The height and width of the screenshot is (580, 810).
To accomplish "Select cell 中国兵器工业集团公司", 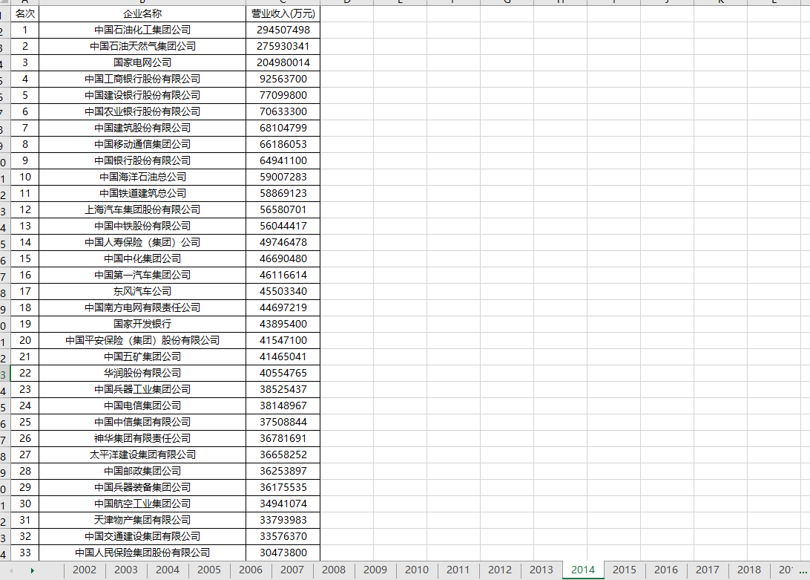I will coord(142,390).
